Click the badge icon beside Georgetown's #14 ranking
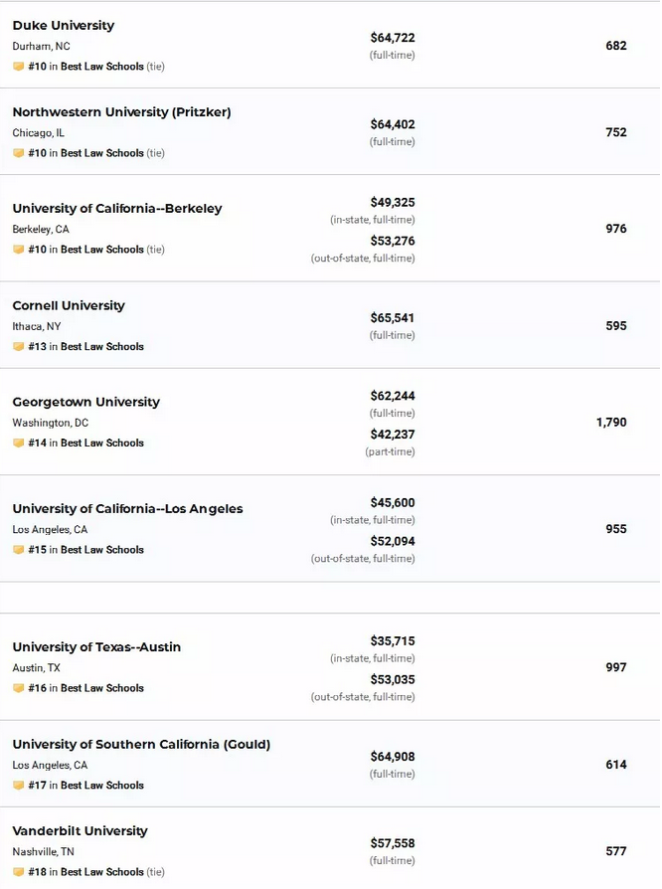Image resolution: width=662 pixels, height=889 pixels. coord(18,443)
